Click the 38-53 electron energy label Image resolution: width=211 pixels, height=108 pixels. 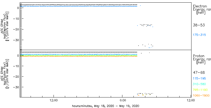click(199, 25)
